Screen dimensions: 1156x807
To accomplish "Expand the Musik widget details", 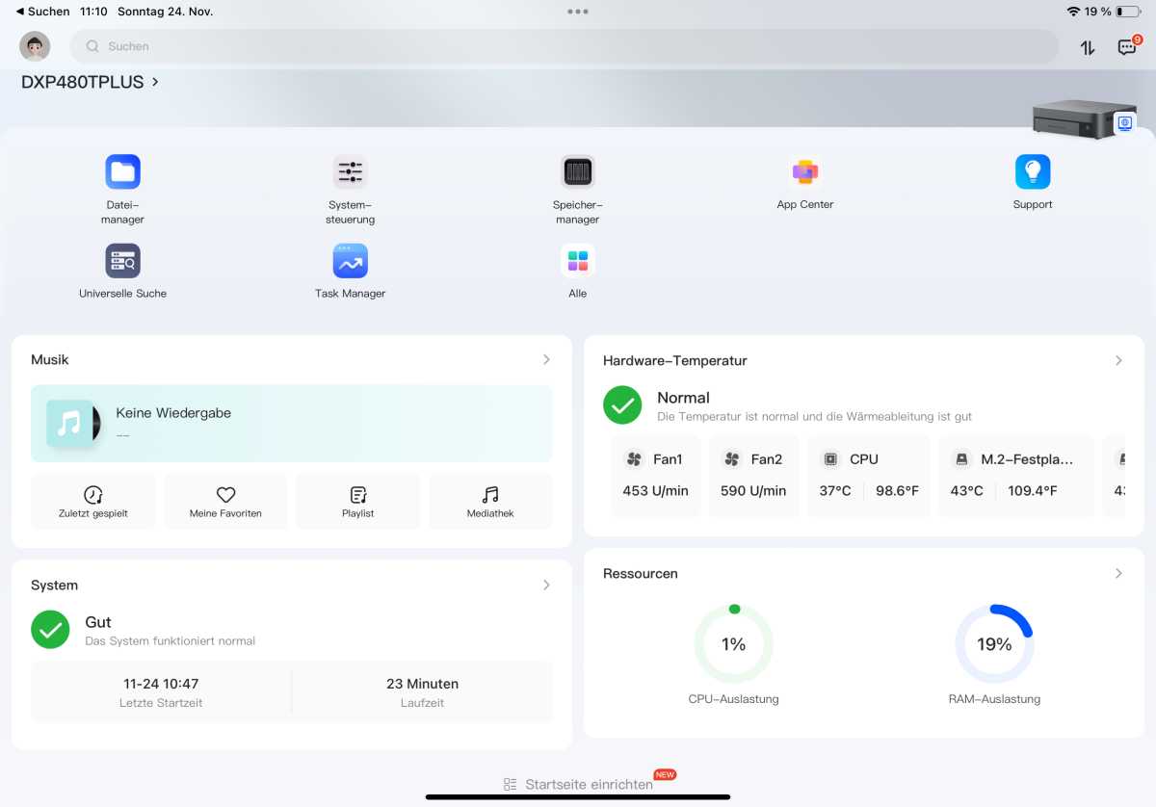I will click(546, 359).
